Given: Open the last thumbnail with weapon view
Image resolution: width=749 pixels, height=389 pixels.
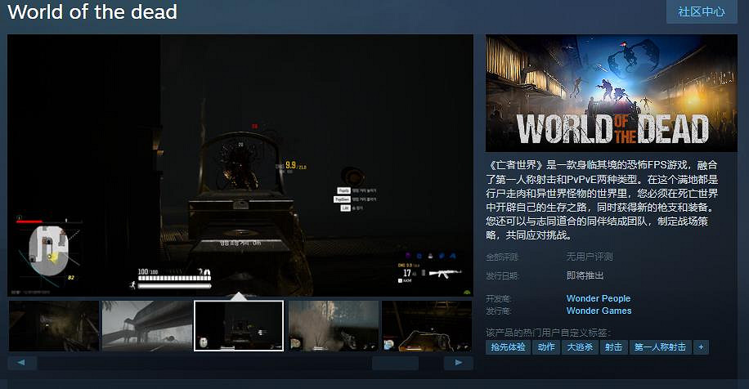Looking at the screenshot, I should (x=427, y=326).
